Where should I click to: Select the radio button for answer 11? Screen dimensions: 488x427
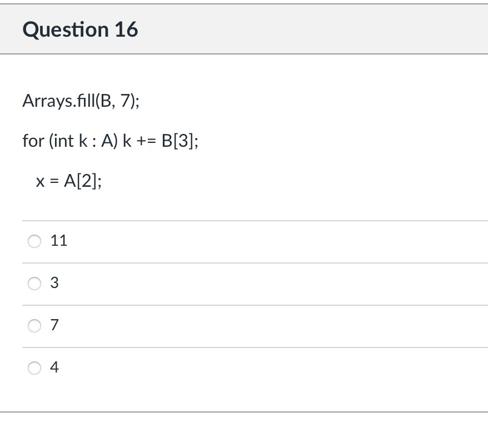click(x=34, y=241)
